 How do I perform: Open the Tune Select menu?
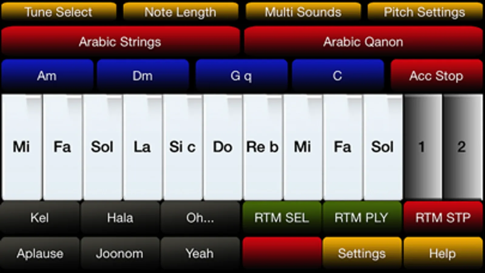coord(59,12)
